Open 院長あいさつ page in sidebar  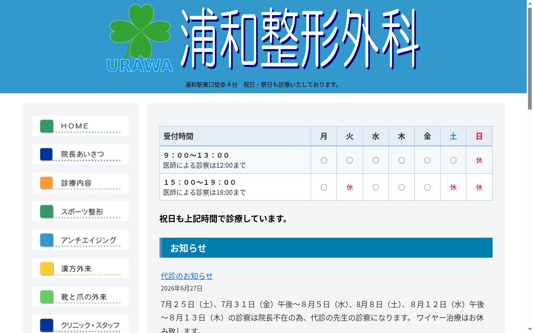click(80, 154)
